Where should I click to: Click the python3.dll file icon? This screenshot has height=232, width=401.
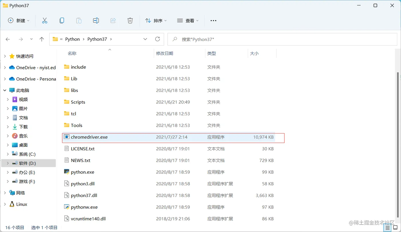coord(67,184)
